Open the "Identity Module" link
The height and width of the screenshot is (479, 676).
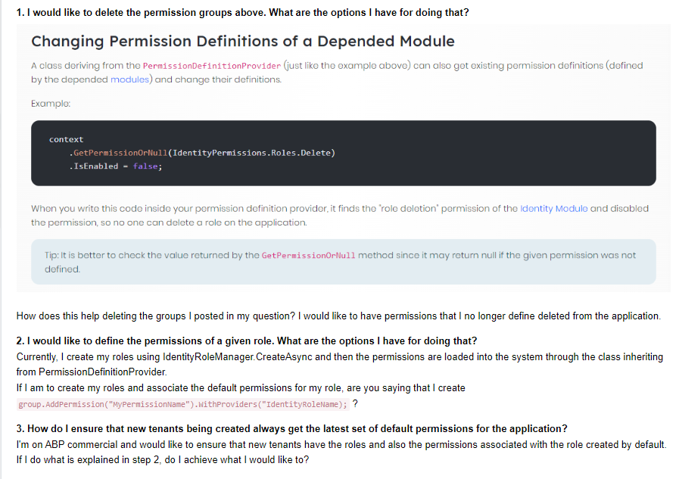(554, 209)
